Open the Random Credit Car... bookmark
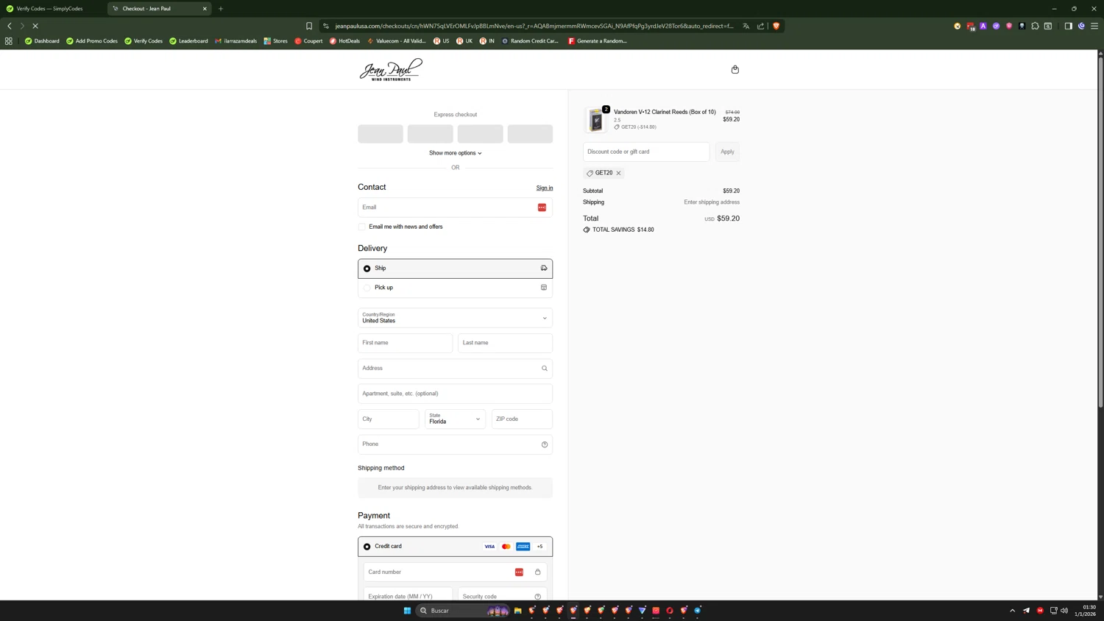 pyautogui.click(x=530, y=41)
